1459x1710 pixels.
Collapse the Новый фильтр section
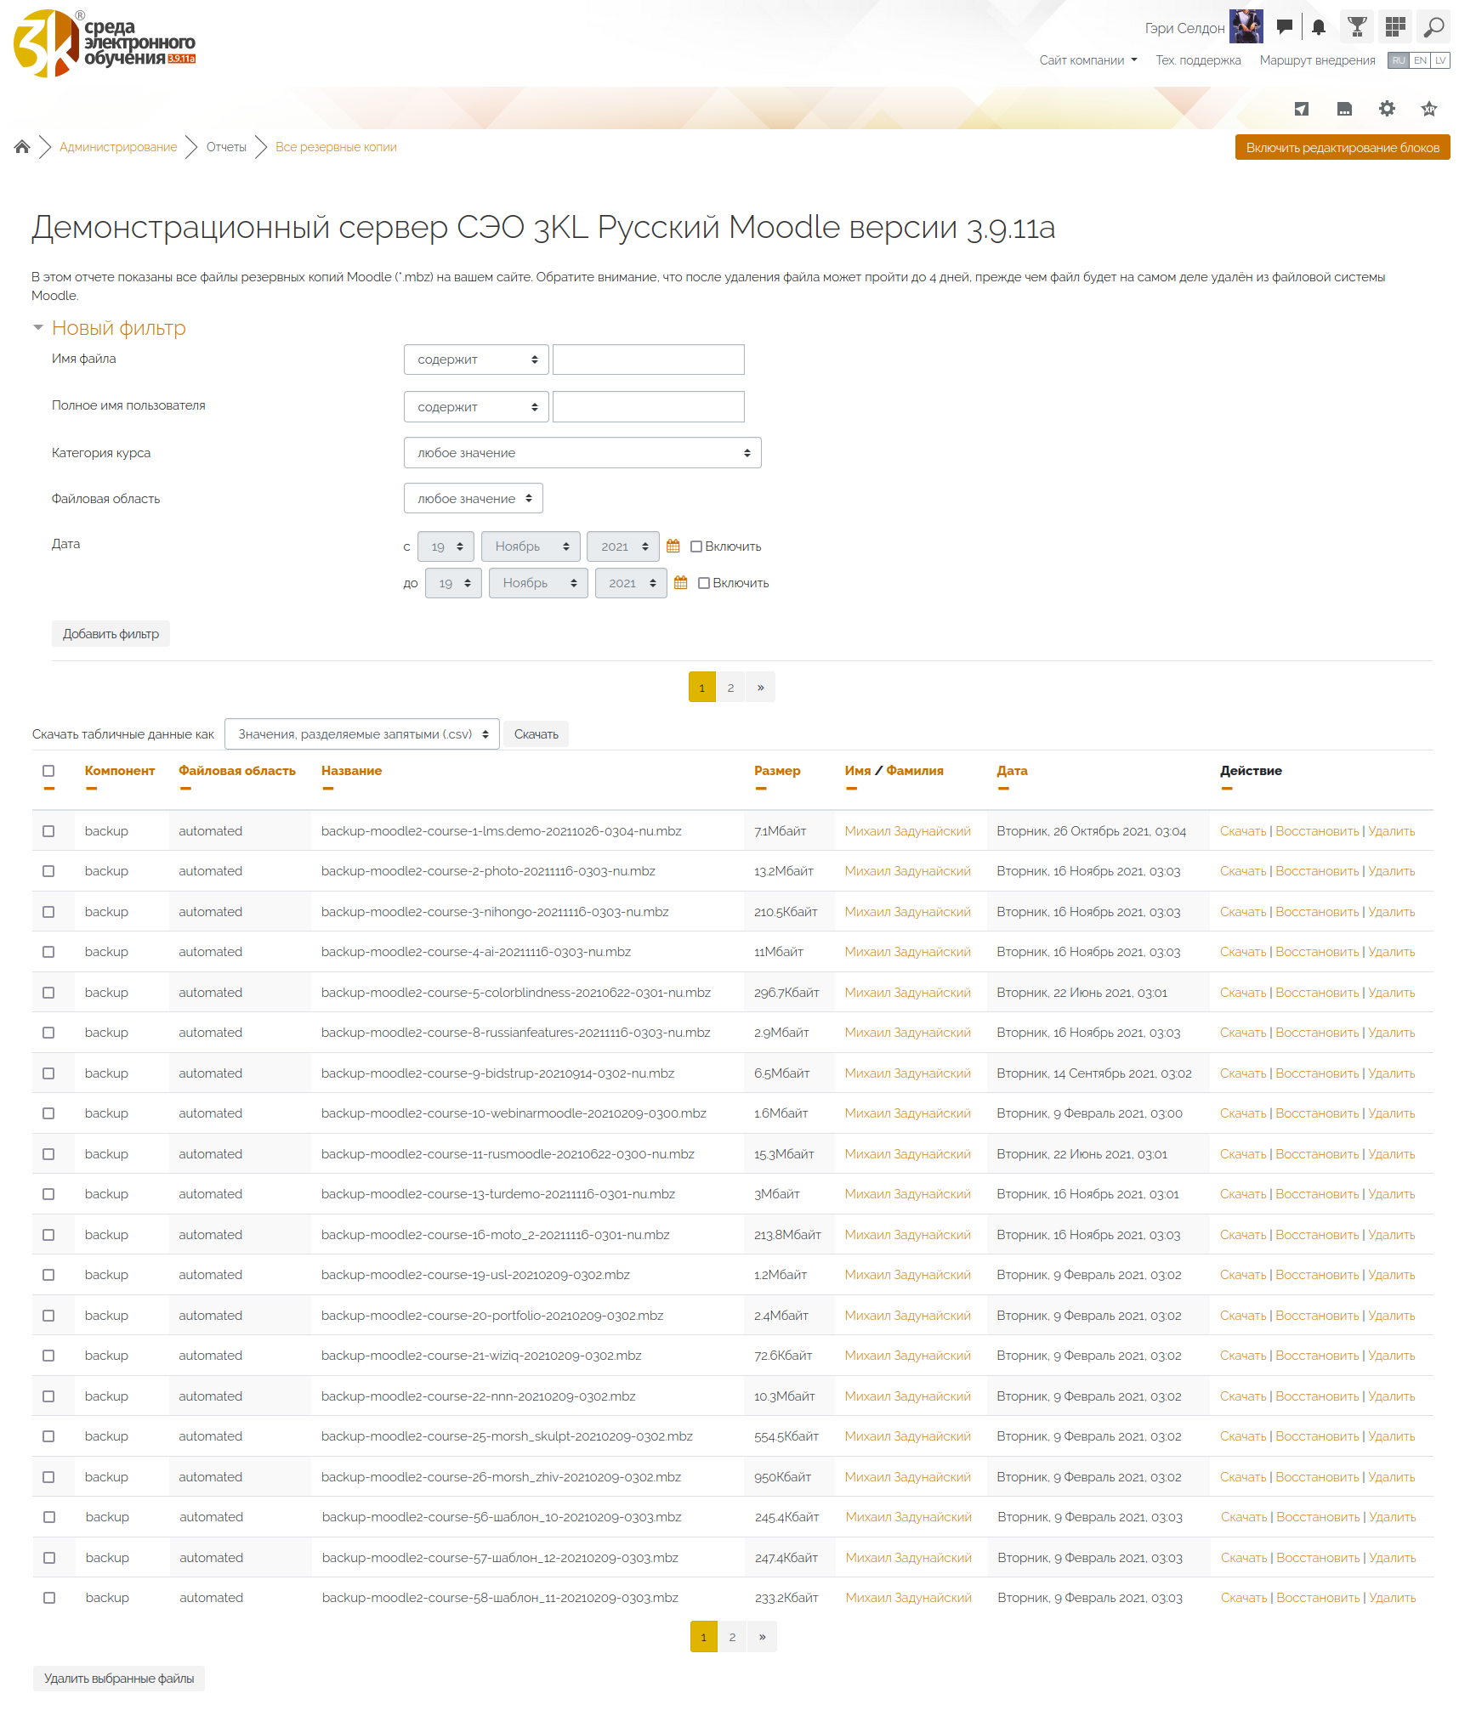(x=38, y=328)
